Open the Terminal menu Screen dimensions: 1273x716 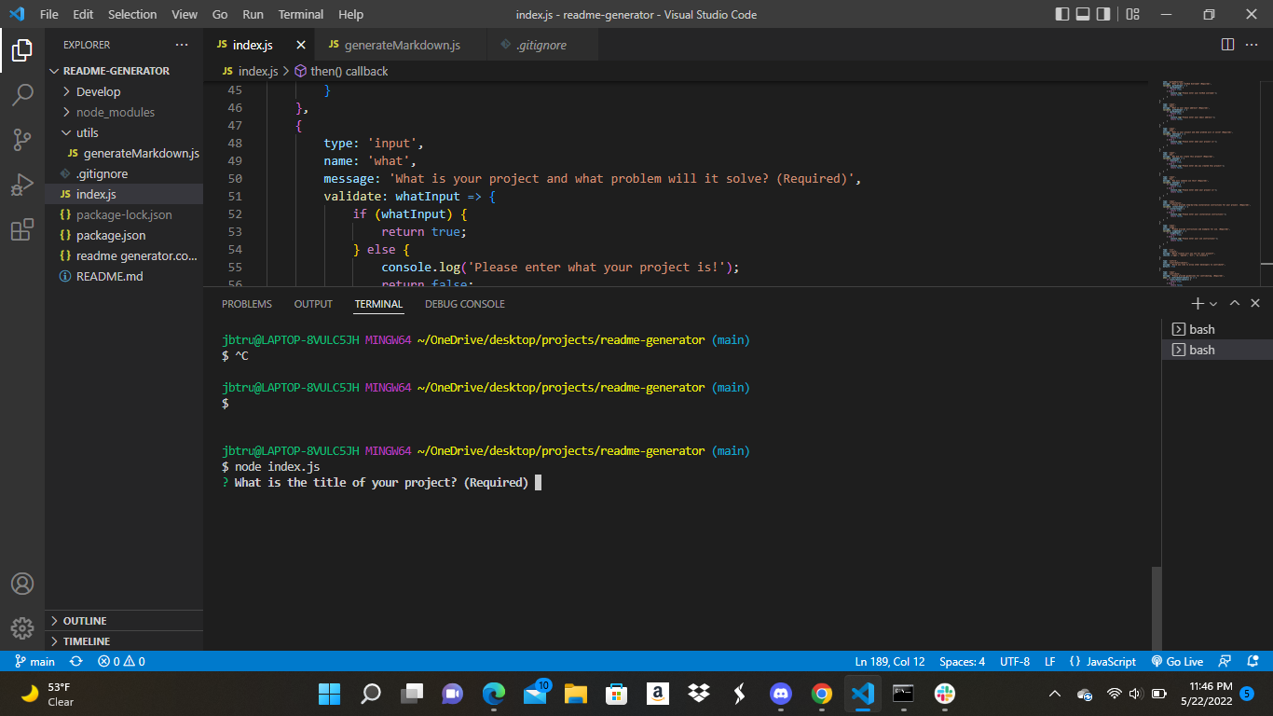300,14
